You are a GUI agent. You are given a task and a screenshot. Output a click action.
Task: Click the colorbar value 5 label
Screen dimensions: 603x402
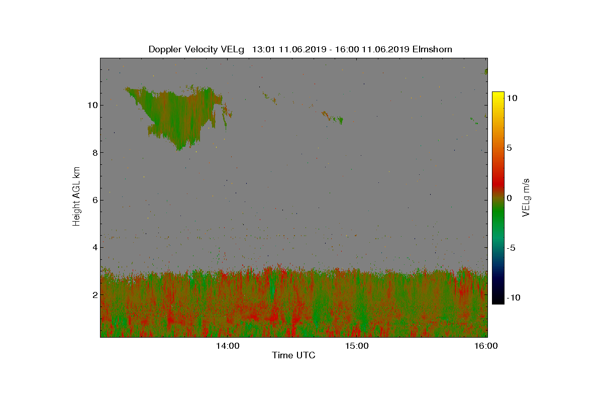coord(509,148)
